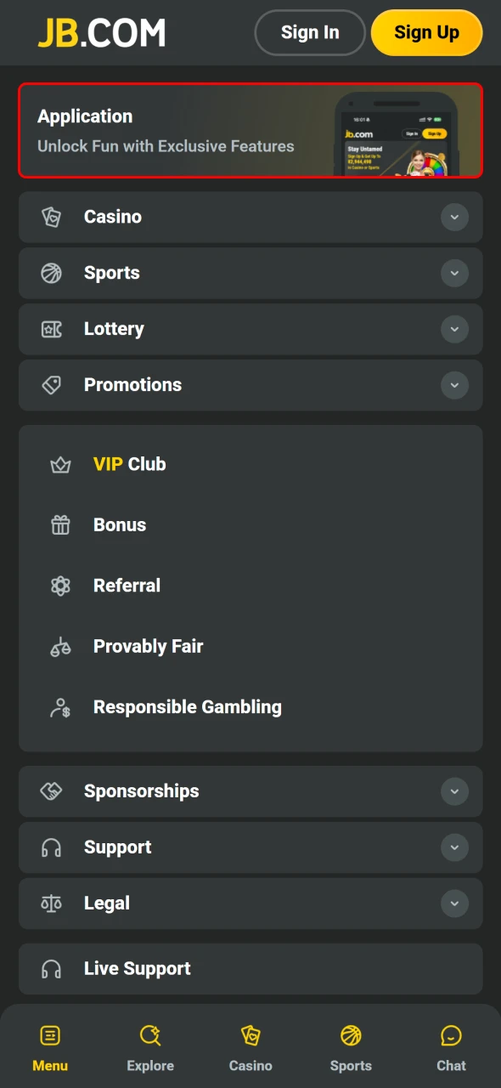The width and height of the screenshot is (501, 1088).
Task: Select the VIP Club crown icon
Action: click(x=60, y=464)
